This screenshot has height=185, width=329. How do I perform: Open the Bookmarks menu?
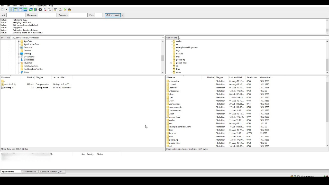click(x=41, y=6)
